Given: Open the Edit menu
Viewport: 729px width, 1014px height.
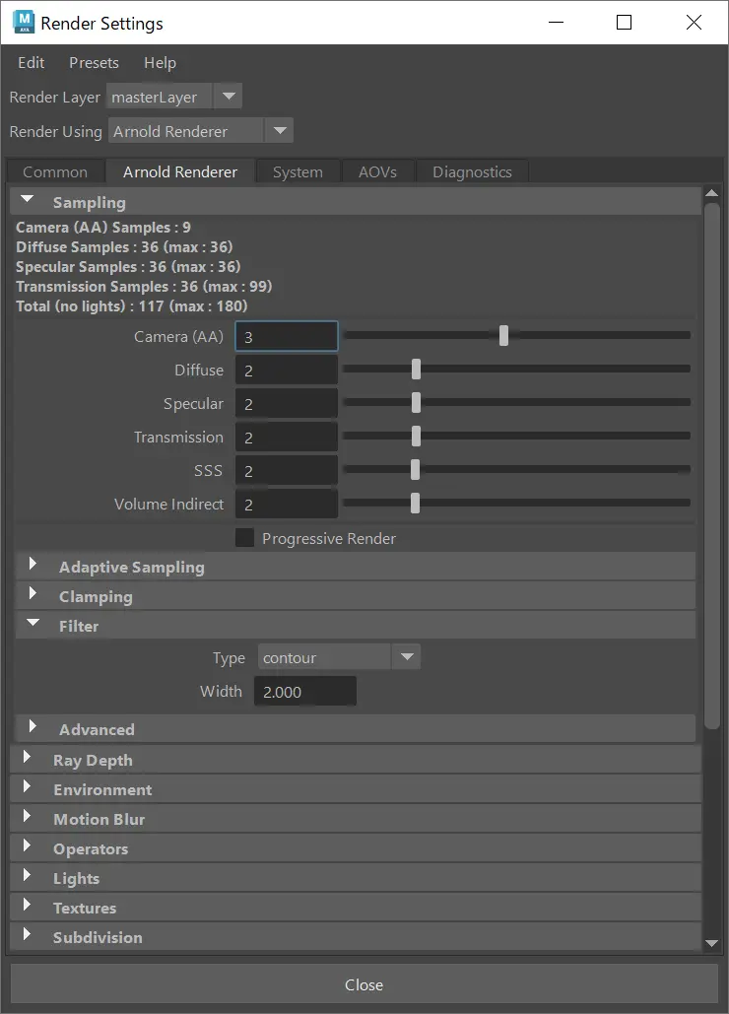Looking at the screenshot, I should pyautogui.click(x=31, y=63).
